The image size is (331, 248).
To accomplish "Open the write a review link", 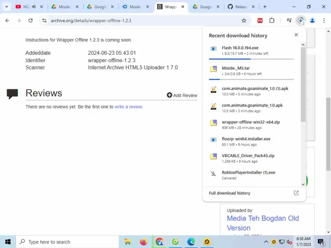I will [129, 107].
